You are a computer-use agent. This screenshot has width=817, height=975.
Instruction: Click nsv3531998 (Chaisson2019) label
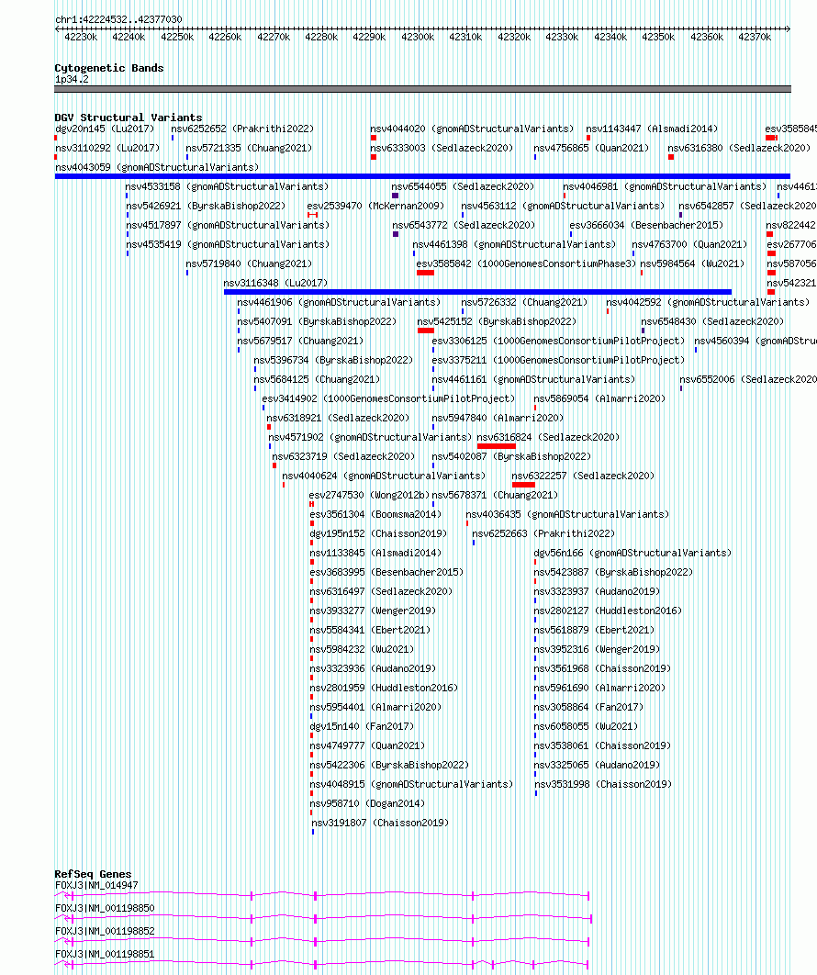pos(603,784)
